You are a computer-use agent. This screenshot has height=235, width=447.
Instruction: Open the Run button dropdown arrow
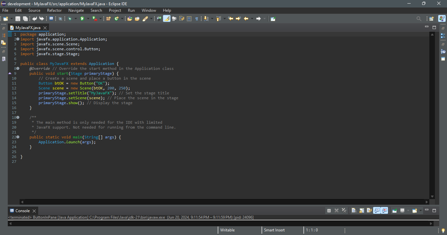[x=88, y=19]
